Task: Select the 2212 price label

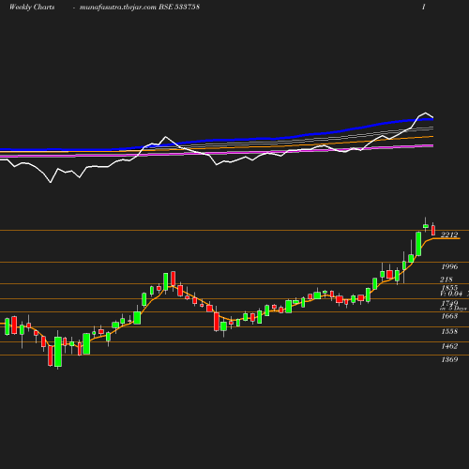Action: (x=449, y=234)
